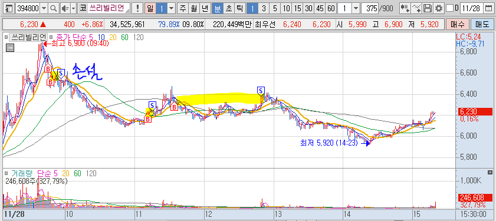Image resolution: width=496 pixels, height=221 pixels.
Task: Select the 1 minute interval button
Action: click(252, 8)
